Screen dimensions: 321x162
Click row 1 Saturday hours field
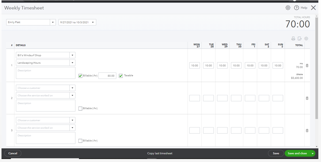(x=264, y=65)
